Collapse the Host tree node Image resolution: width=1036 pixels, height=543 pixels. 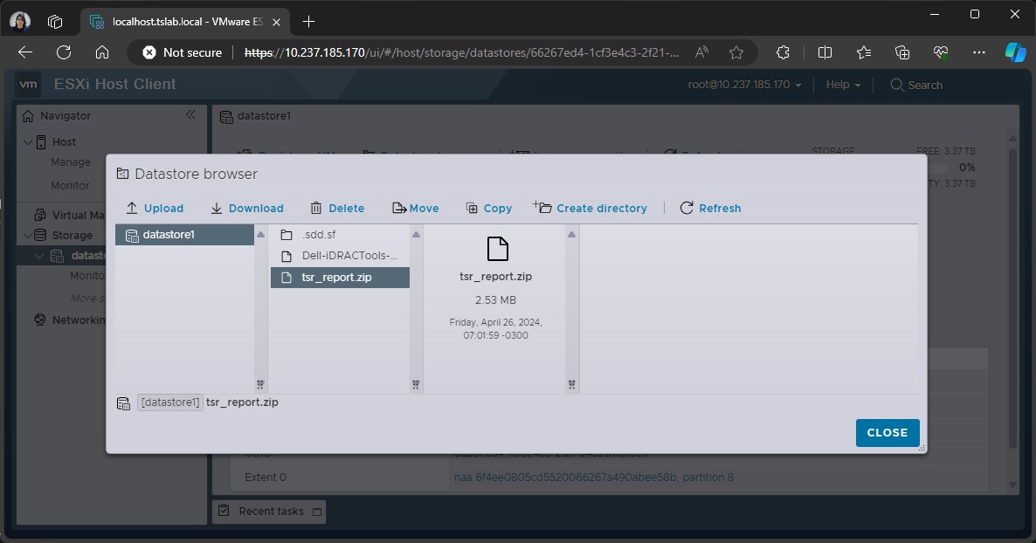(x=27, y=141)
